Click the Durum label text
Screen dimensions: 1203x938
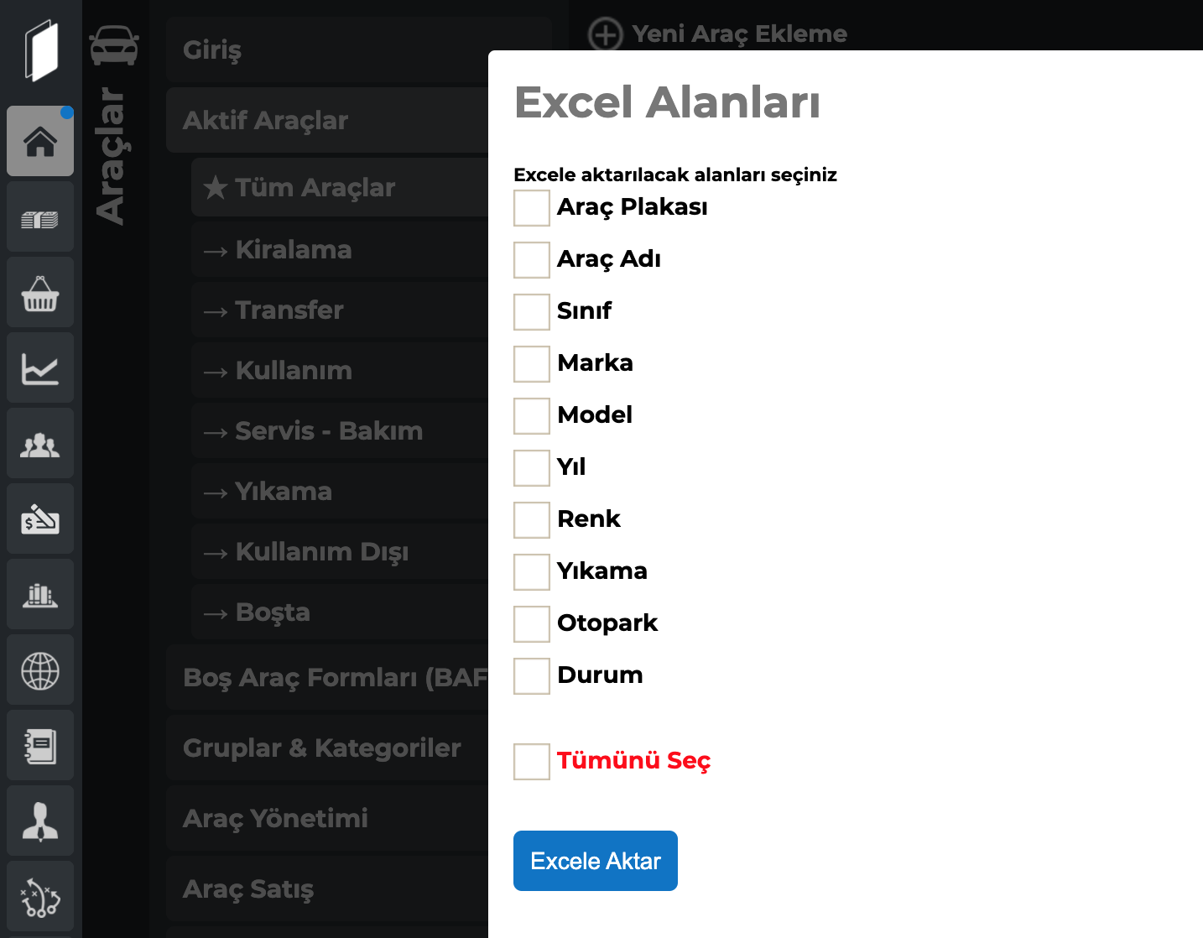coord(600,675)
